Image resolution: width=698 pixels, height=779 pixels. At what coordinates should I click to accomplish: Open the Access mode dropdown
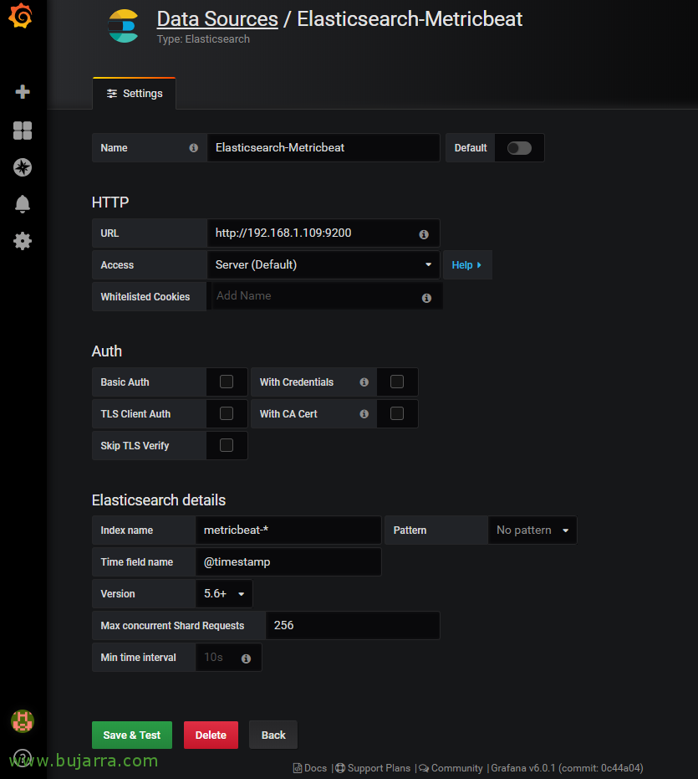pyautogui.click(x=324, y=264)
